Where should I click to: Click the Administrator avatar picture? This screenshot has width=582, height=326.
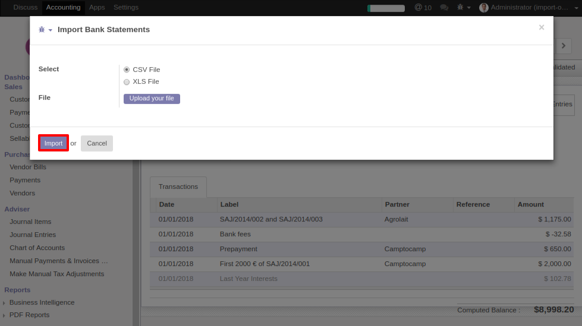(484, 8)
